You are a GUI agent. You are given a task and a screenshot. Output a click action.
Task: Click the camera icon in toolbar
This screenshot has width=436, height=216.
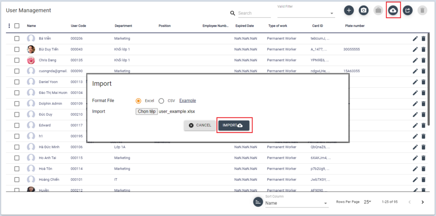[x=363, y=11]
